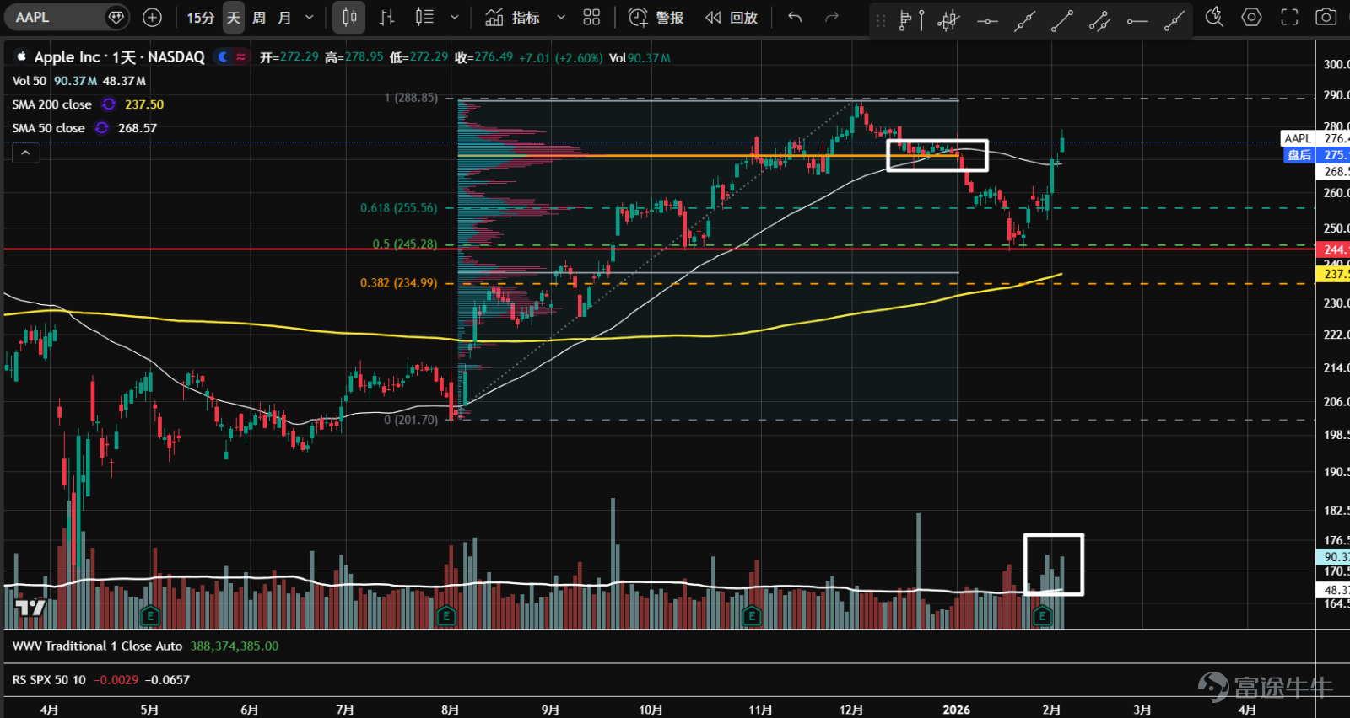Toggle the post-market moon session indicator
This screenshot has width=1350, height=718.
[x=223, y=57]
